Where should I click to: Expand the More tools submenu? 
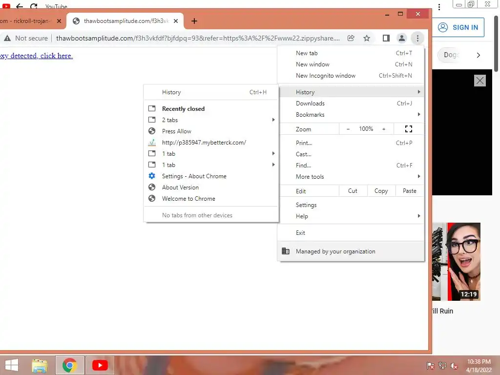pos(351,177)
